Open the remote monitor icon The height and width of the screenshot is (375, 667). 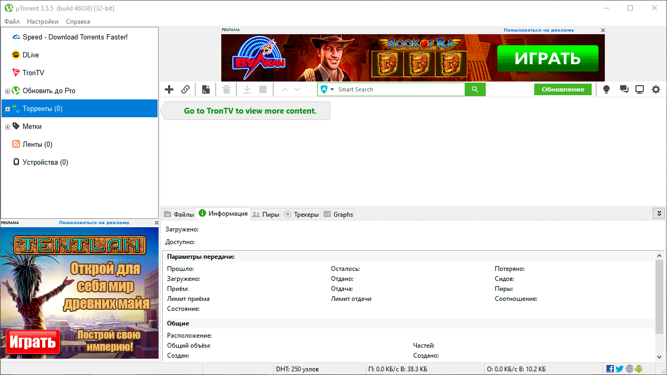tap(640, 89)
